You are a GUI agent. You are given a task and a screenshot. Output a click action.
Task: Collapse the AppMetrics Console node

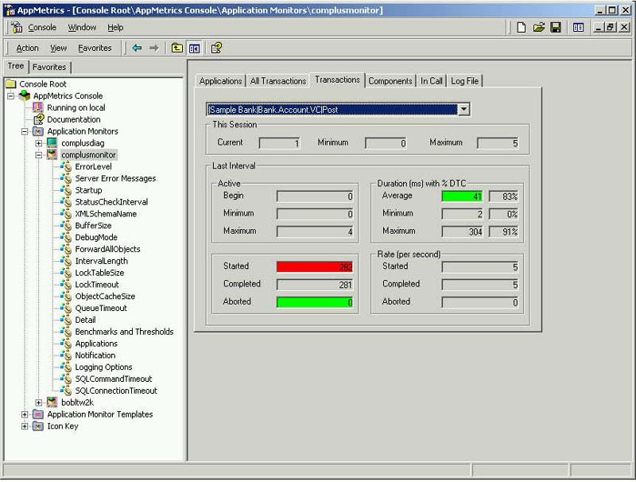click(11, 96)
